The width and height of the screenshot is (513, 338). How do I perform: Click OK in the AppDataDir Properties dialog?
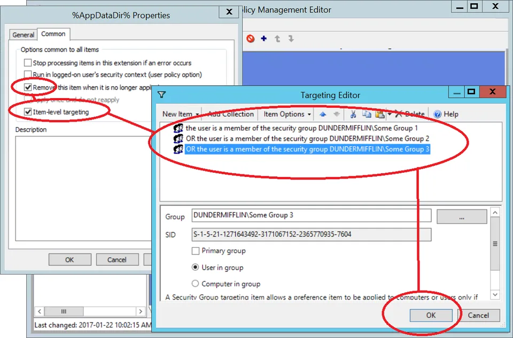pyautogui.click(x=69, y=260)
